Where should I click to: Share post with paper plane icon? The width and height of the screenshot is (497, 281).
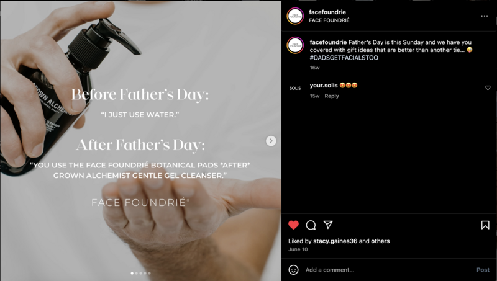(328, 225)
